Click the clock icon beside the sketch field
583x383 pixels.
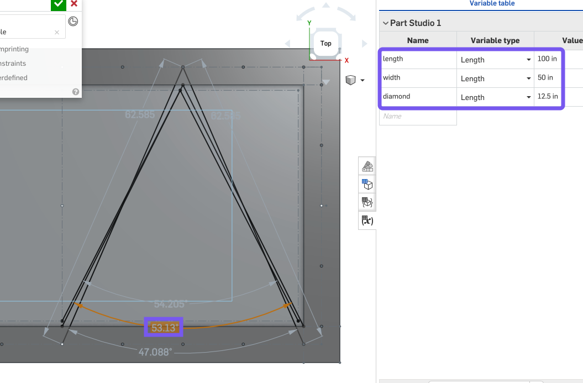click(73, 22)
